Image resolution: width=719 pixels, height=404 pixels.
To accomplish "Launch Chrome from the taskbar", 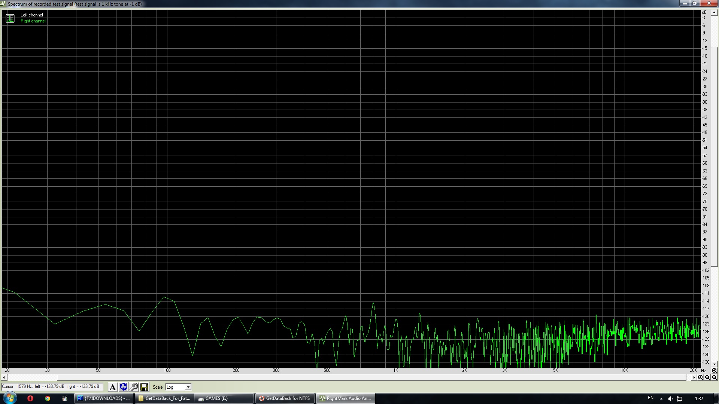I will pyautogui.click(x=48, y=398).
